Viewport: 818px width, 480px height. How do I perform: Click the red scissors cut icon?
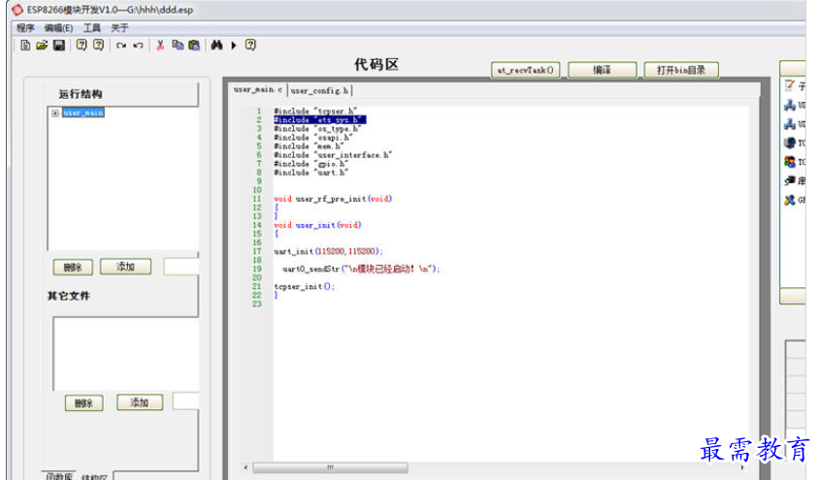tap(160, 46)
